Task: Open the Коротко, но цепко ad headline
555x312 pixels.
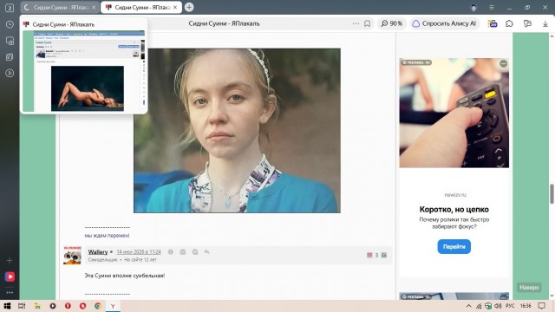Action: pos(454,210)
